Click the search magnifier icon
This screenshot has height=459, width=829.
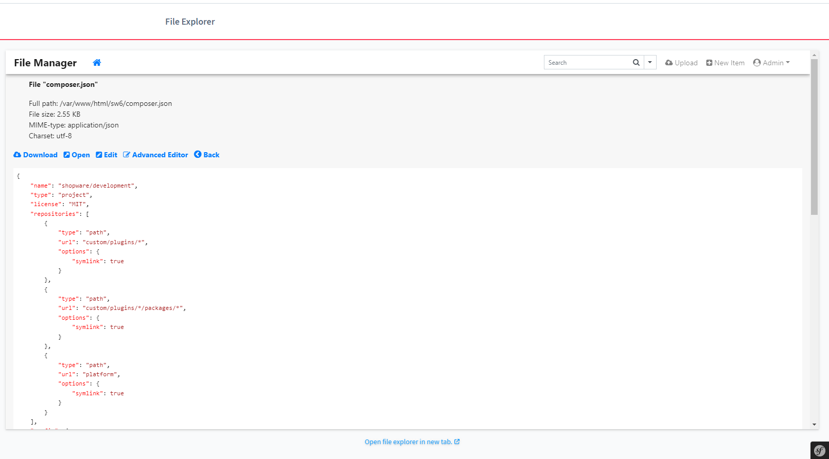coord(636,63)
